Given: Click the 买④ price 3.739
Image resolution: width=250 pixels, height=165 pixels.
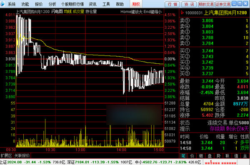Looking at the screenshot, I should [x=207, y=68].
